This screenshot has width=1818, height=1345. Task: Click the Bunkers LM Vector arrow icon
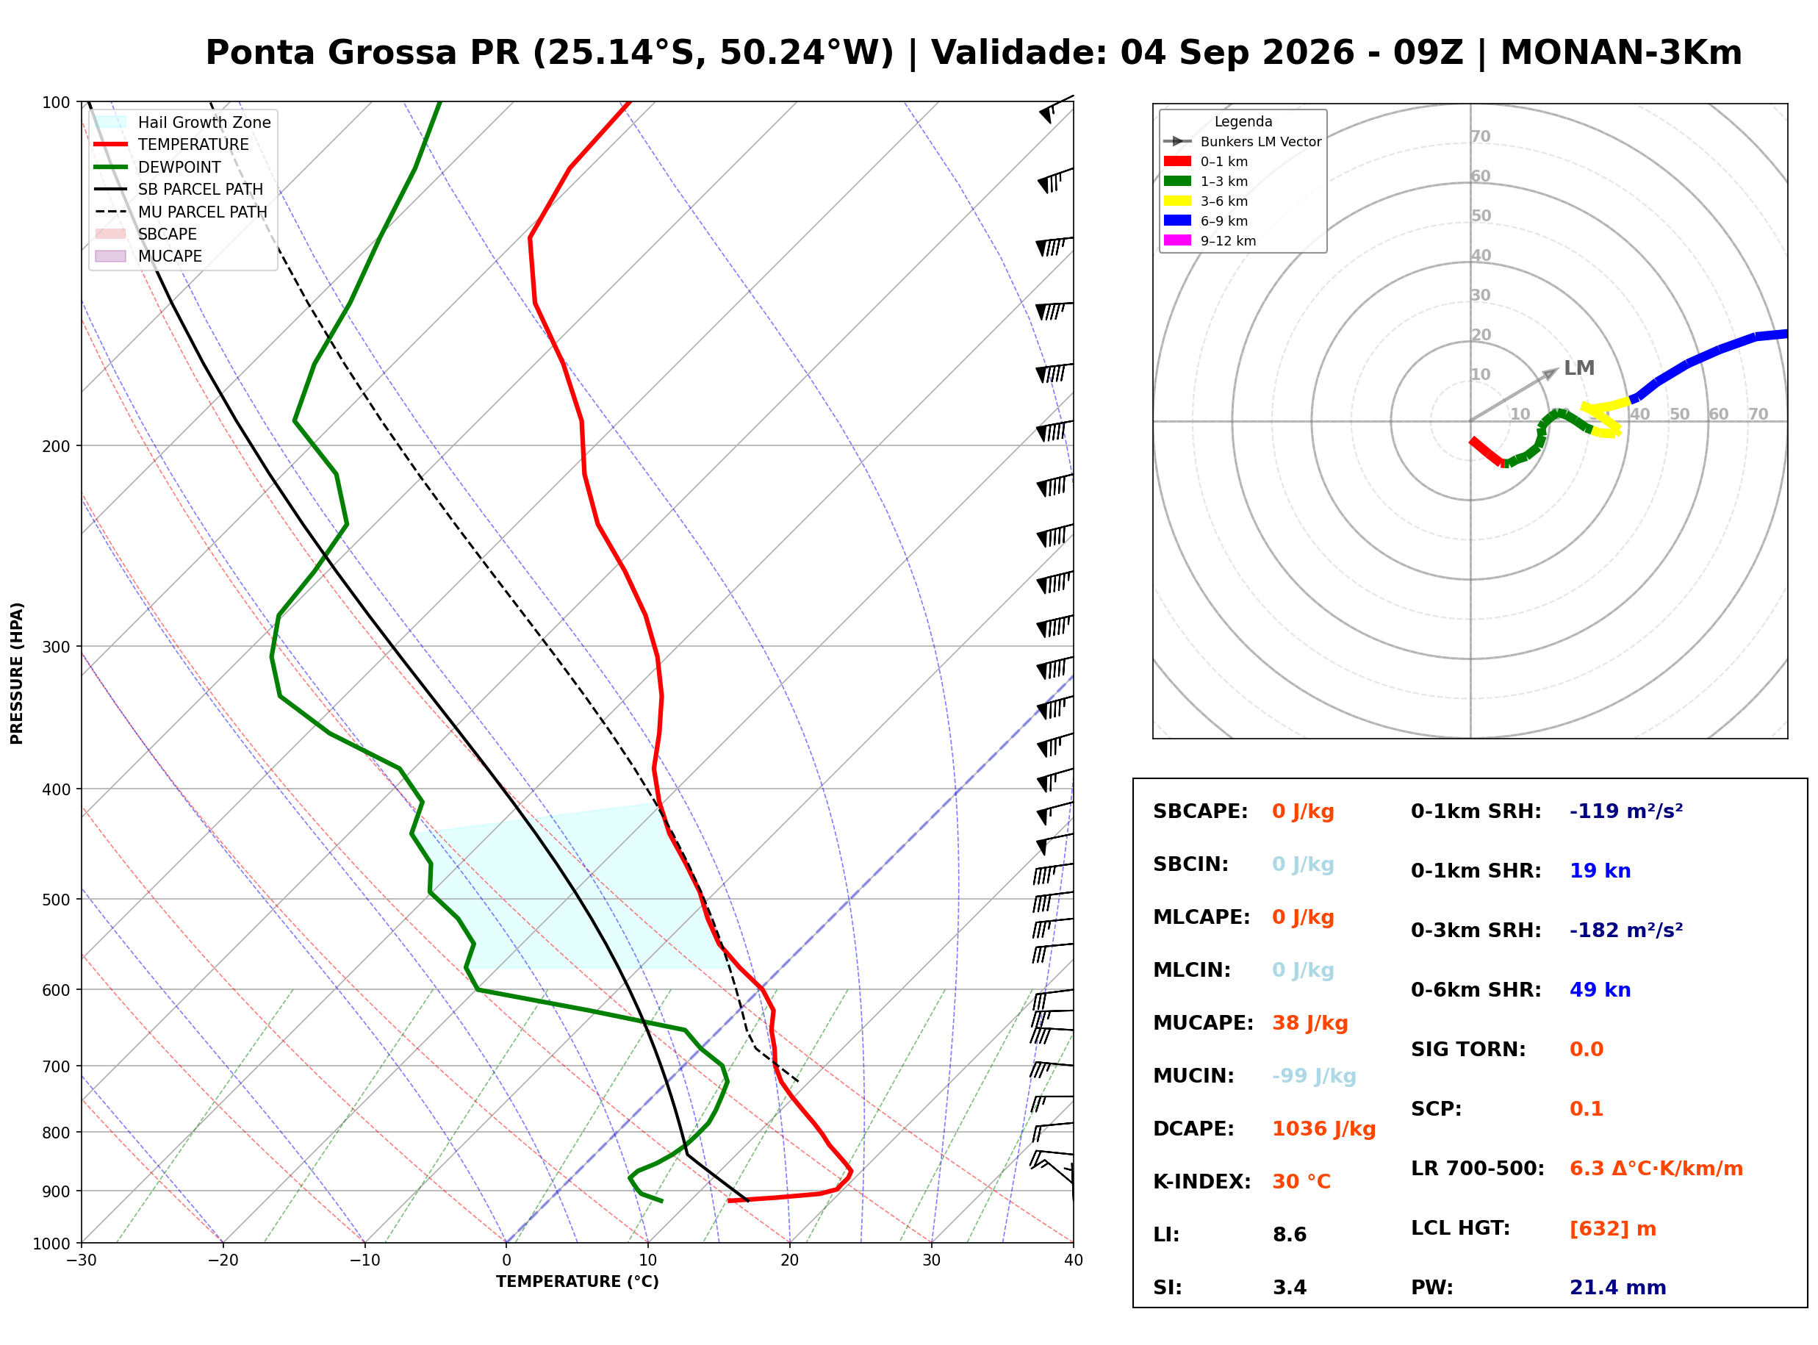click(x=1177, y=142)
